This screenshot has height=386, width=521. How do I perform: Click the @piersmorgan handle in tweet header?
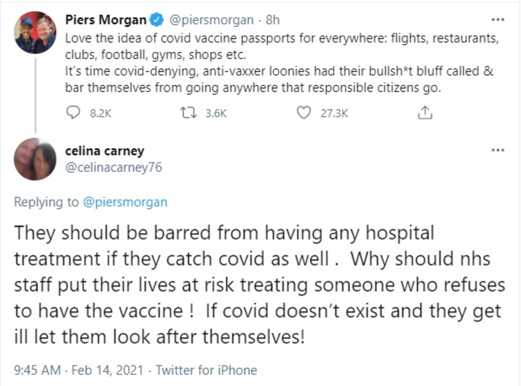pos(211,20)
